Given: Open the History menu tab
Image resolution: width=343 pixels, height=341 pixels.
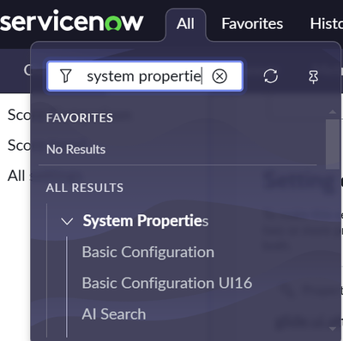Looking at the screenshot, I should point(327,24).
